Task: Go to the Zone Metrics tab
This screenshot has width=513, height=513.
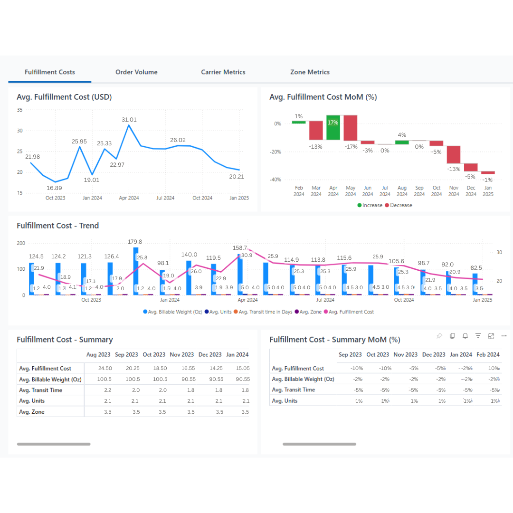Action: pos(310,72)
